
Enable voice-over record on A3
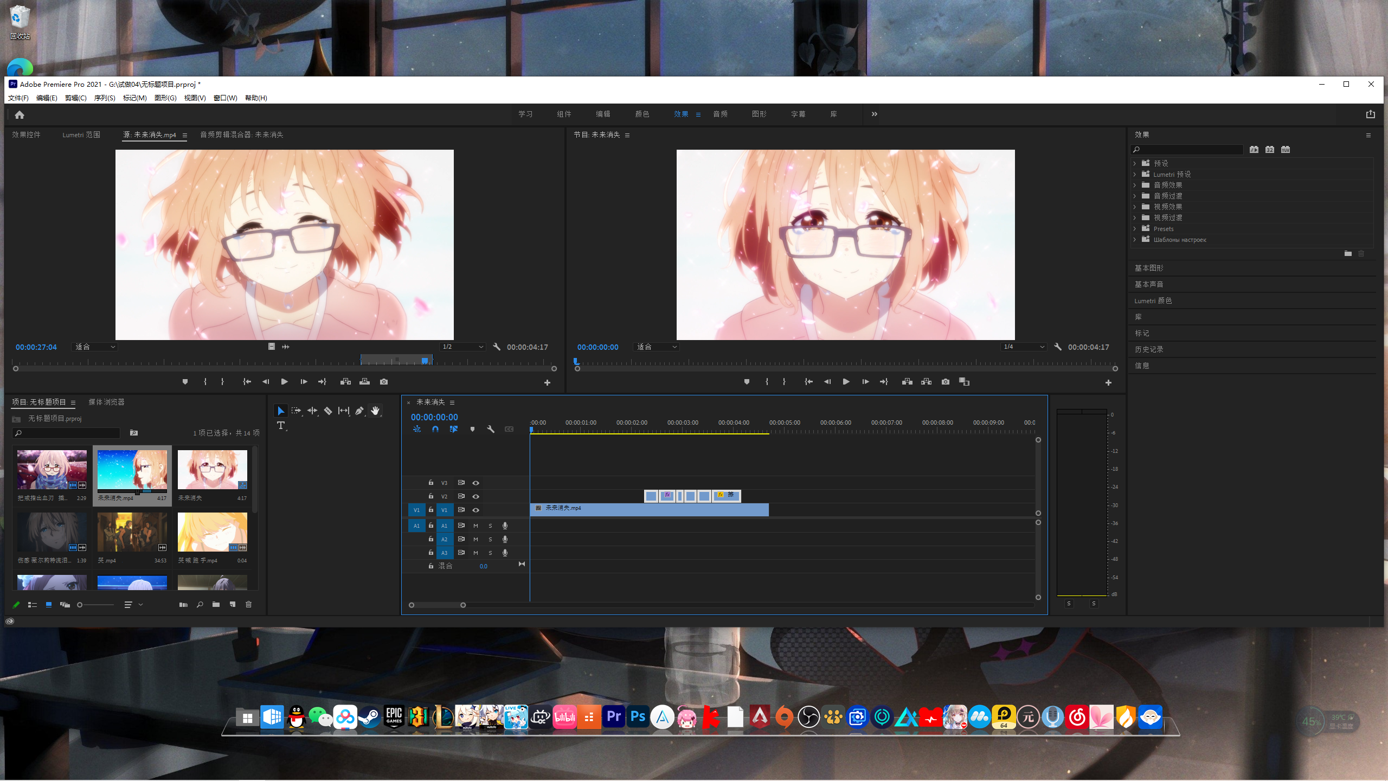tap(505, 553)
